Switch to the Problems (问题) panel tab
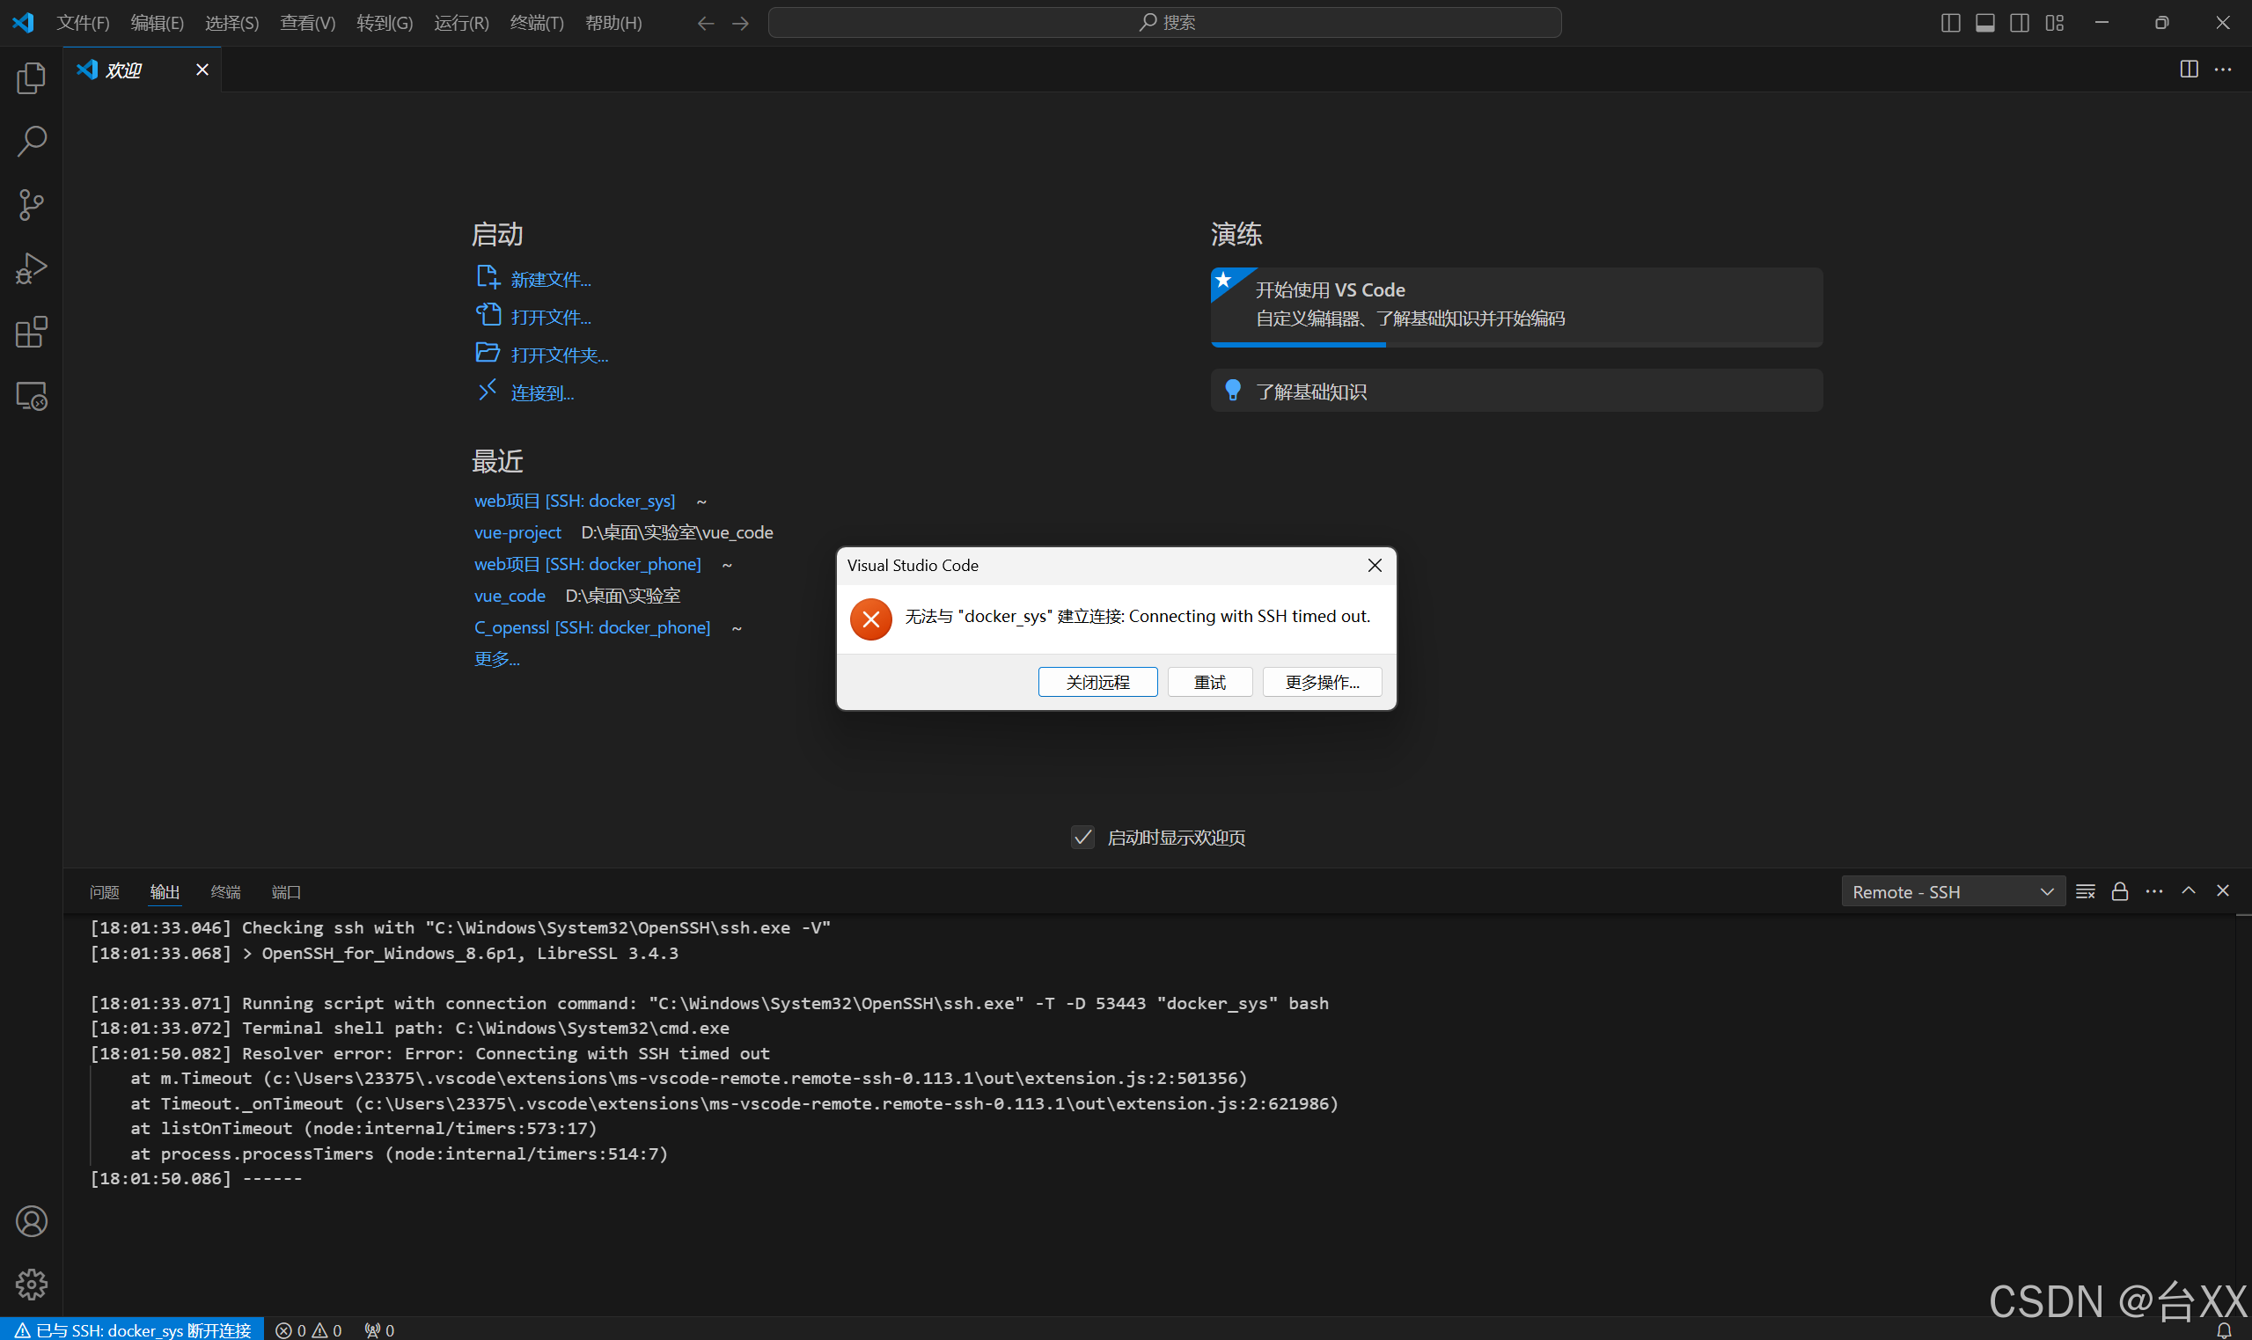 (105, 892)
